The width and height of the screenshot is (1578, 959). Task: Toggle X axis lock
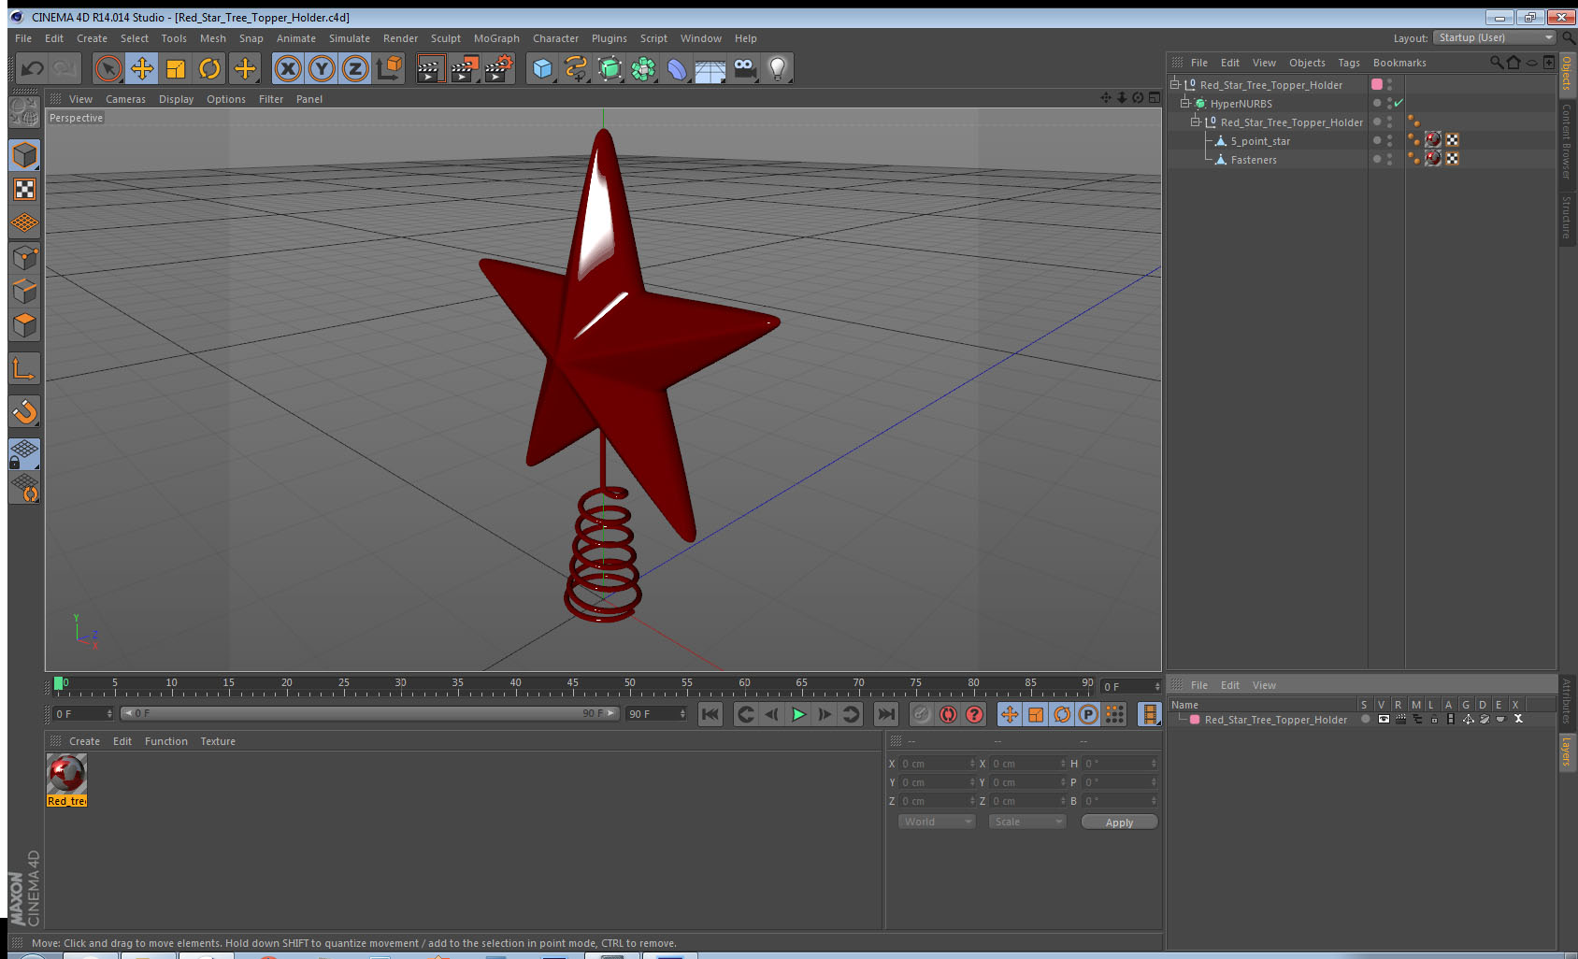(288, 68)
